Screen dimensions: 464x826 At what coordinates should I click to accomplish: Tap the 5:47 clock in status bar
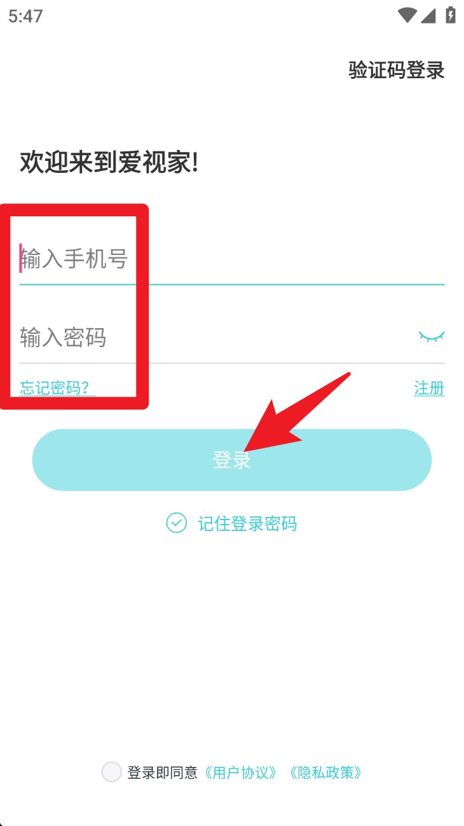pyautogui.click(x=26, y=16)
